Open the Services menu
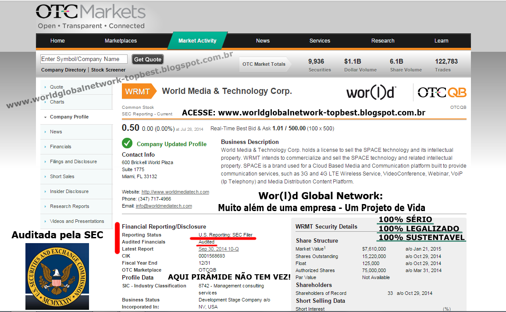This screenshot has height=312, width=506. coord(320,41)
